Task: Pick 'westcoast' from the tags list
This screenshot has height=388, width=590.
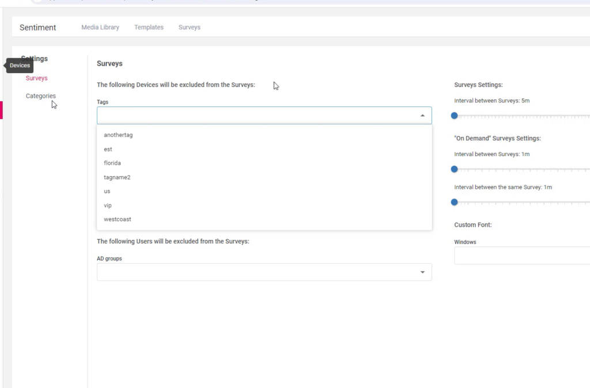Action: 118,219
